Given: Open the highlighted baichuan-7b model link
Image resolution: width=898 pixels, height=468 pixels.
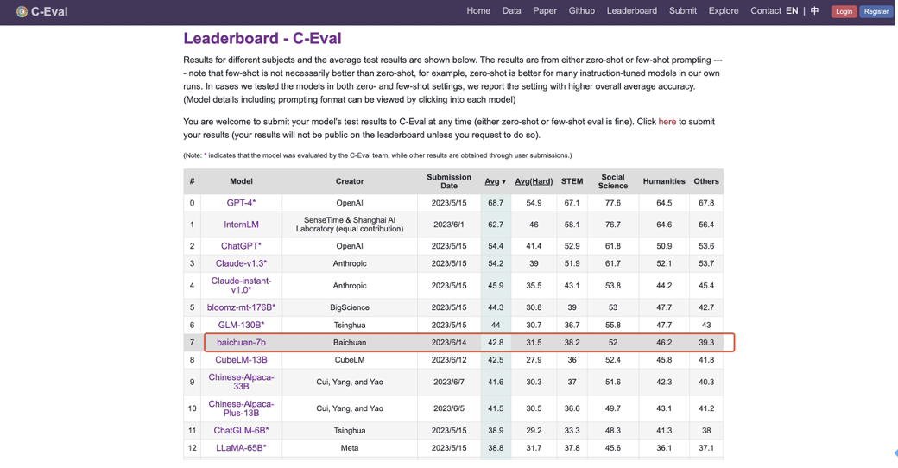Looking at the screenshot, I should pos(241,343).
